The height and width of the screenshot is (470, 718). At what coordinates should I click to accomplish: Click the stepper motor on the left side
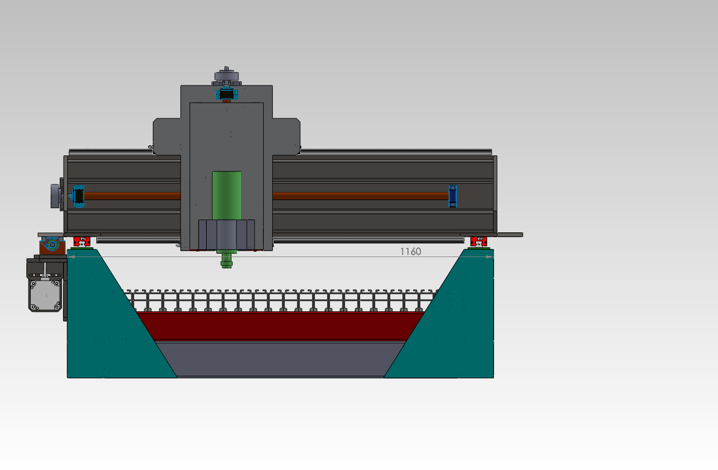point(45,295)
